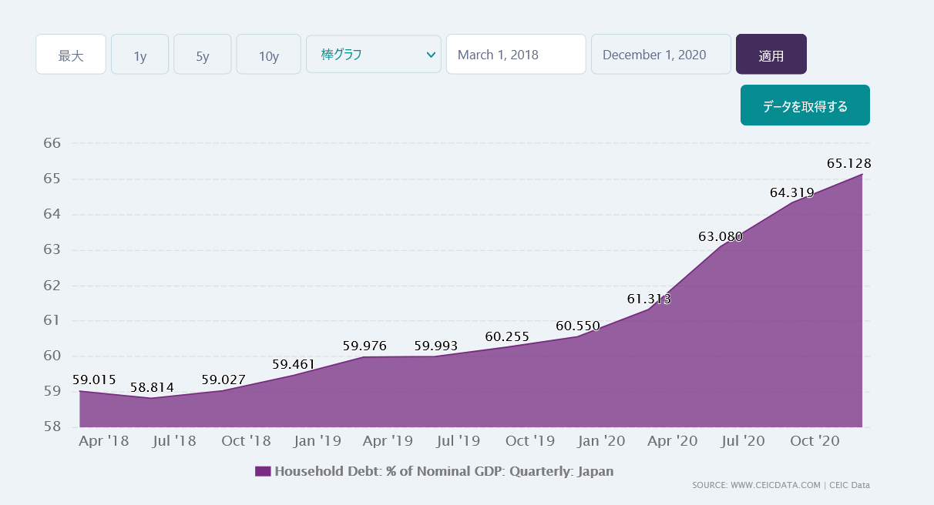Screen dimensions: 934x505
Task: Click the Household Debt legend label
Action: pos(444,471)
